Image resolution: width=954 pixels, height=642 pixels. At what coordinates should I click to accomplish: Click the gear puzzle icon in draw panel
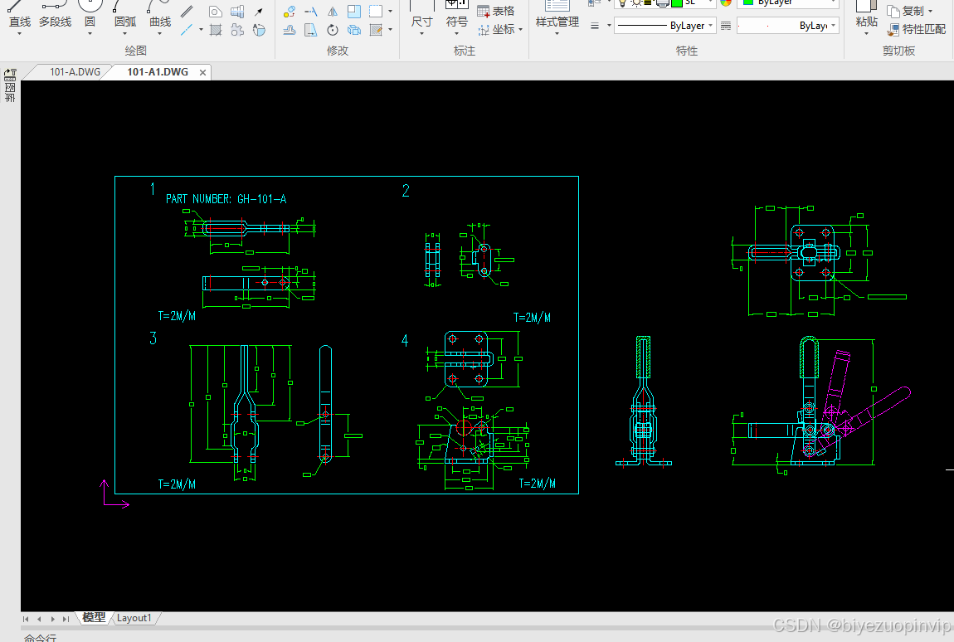[237, 29]
